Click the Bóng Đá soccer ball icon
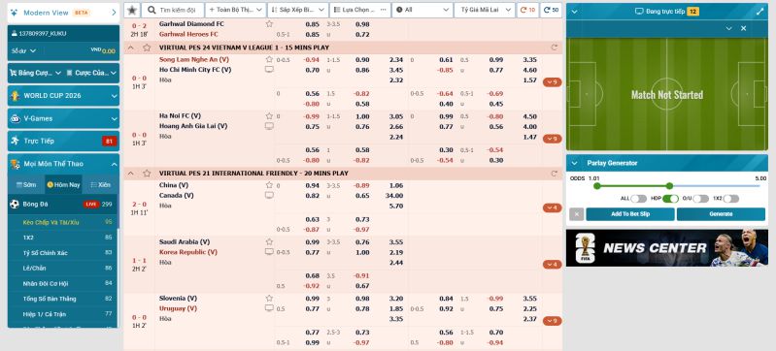 14,205
